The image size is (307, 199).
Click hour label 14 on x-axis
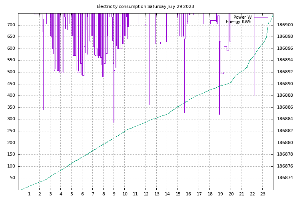[167, 194]
